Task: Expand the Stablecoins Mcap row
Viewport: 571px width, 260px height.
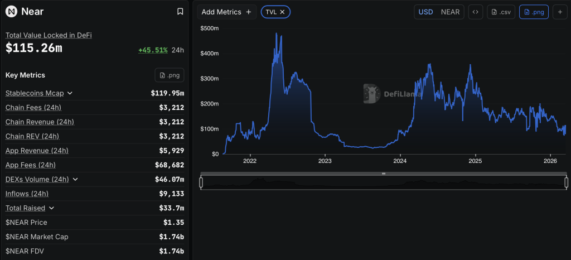Action: tap(70, 93)
